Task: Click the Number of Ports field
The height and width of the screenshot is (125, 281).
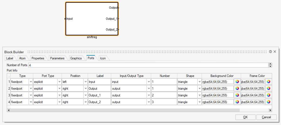Action: [x=148, y=65]
